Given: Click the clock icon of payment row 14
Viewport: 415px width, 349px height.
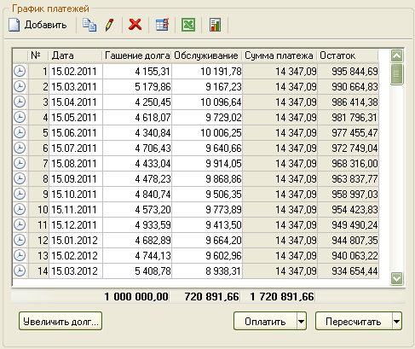Looking at the screenshot, I should [x=20, y=270].
